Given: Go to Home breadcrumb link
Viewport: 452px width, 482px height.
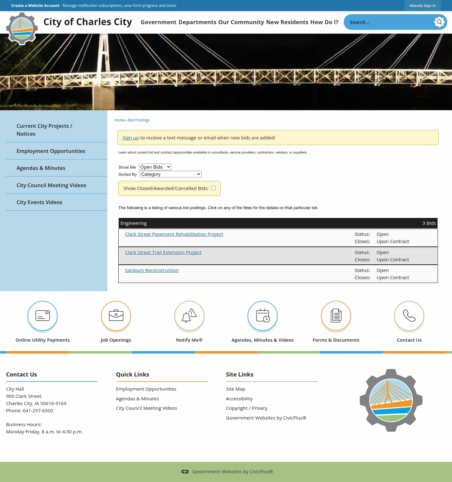Looking at the screenshot, I should coord(120,120).
